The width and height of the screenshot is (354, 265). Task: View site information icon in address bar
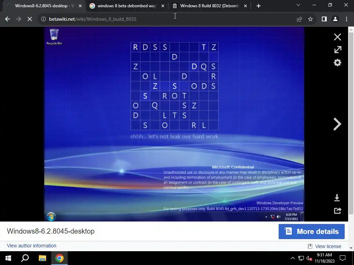[43, 19]
